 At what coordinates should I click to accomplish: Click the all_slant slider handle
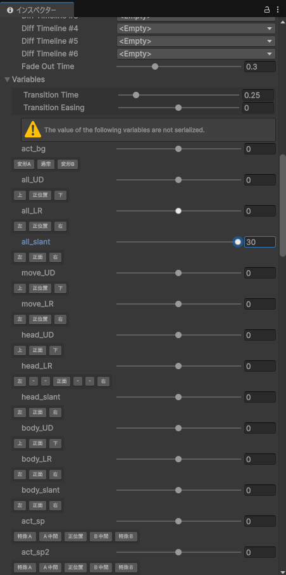(x=238, y=242)
